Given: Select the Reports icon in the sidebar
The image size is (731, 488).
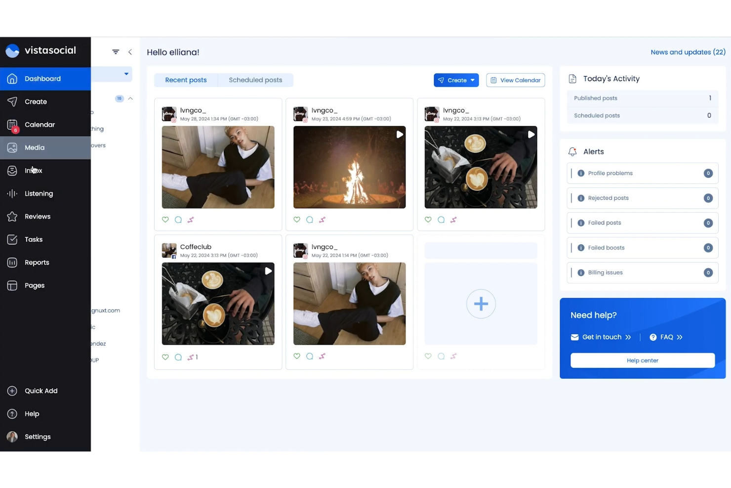Looking at the screenshot, I should 12,263.
